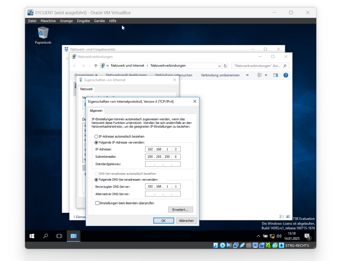Click the VirtualBox shared folders status icon

tap(249, 245)
